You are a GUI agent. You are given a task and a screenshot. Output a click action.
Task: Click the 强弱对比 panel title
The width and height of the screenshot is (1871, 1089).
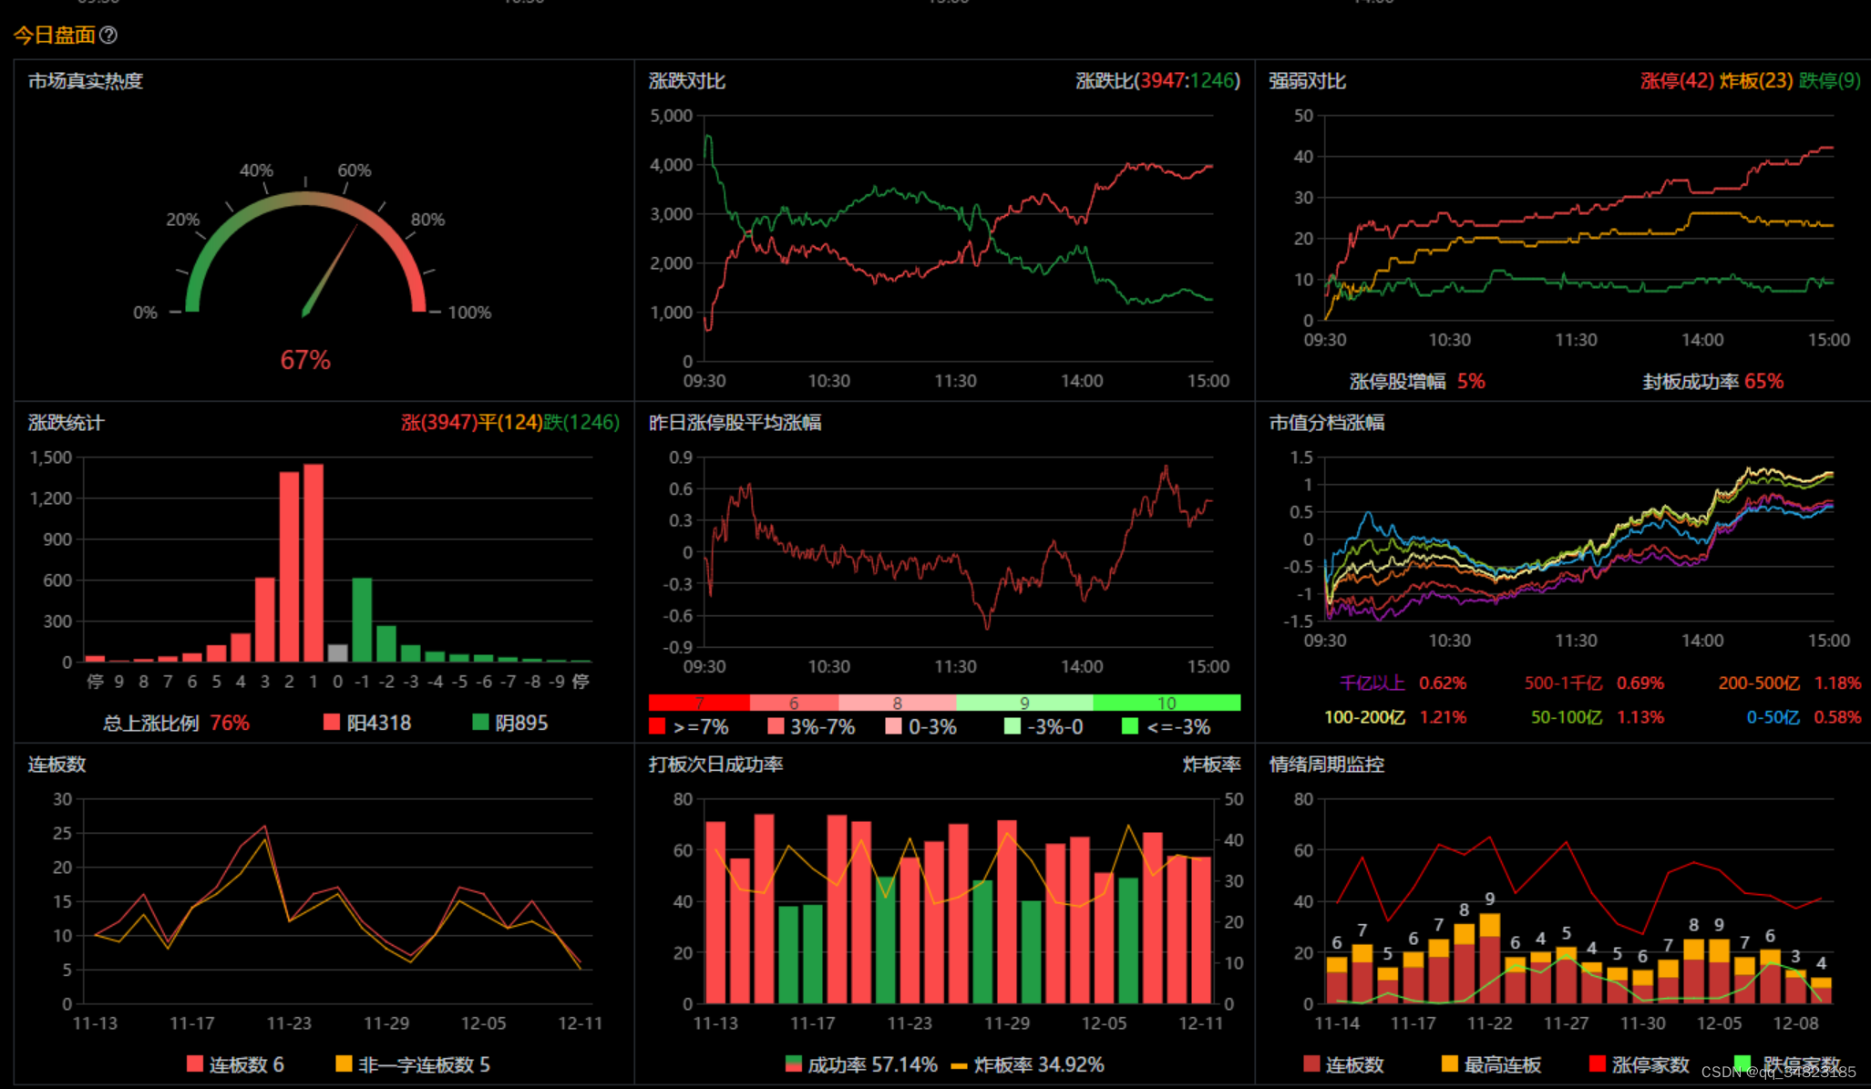[1308, 81]
